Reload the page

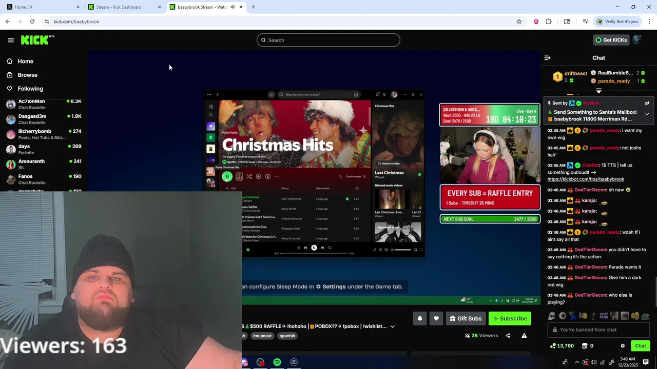pyautogui.click(x=32, y=22)
